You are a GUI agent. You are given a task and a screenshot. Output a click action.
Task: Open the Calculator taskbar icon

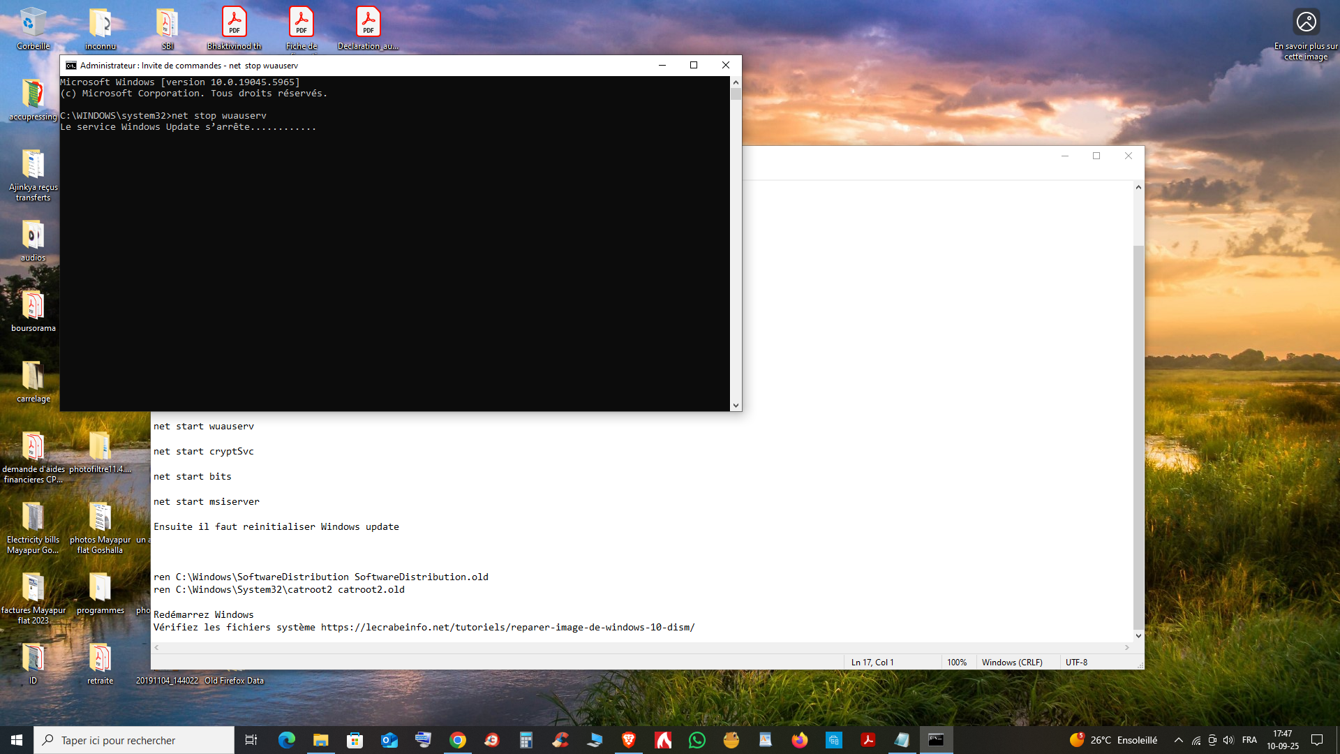(526, 740)
